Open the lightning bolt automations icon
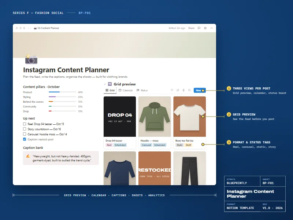 (x=183, y=90)
